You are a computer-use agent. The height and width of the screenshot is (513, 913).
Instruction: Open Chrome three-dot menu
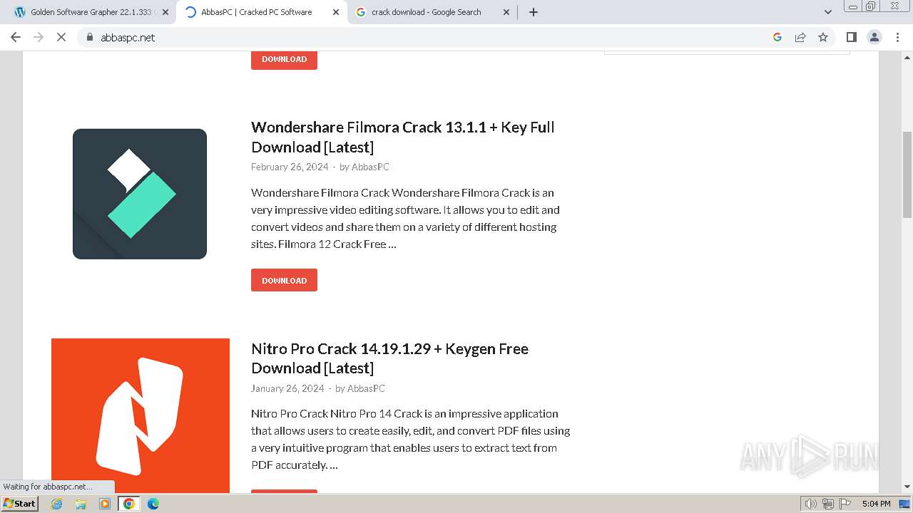point(898,37)
